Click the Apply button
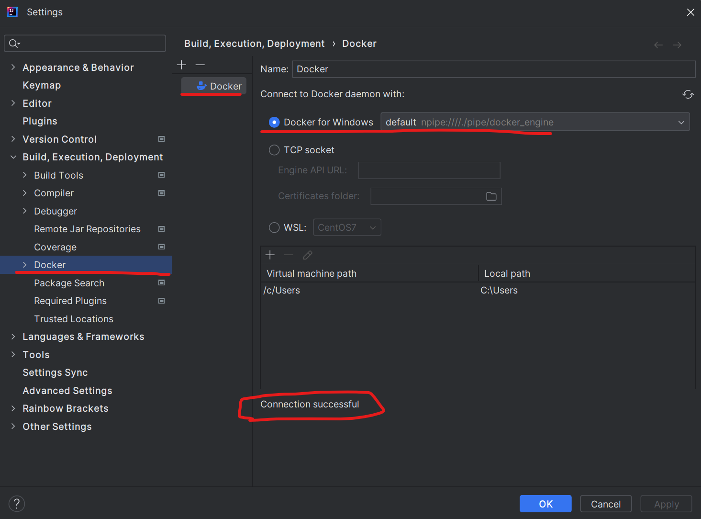The height and width of the screenshot is (519, 701). click(667, 504)
